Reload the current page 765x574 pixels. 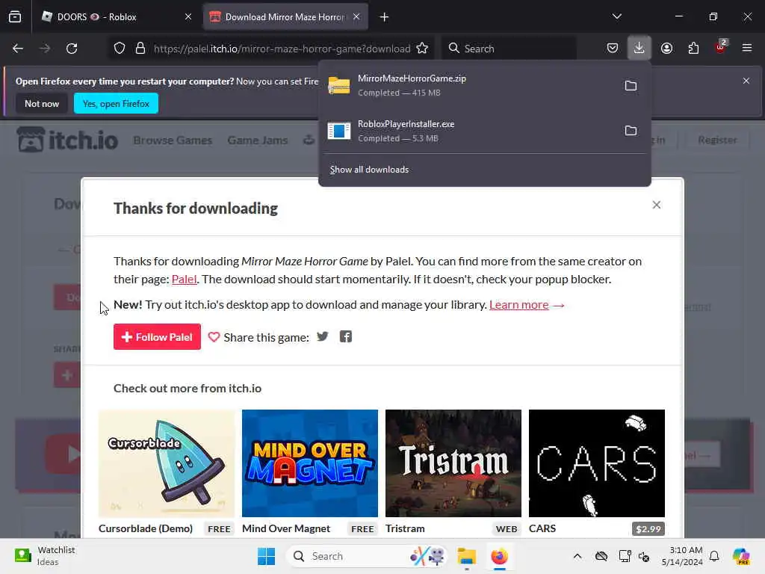coord(72,49)
